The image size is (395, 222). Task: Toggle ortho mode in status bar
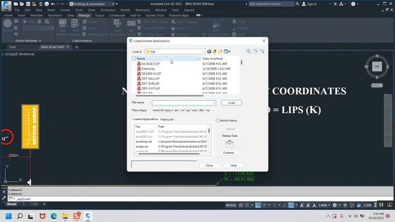click(x=258, y=205)
